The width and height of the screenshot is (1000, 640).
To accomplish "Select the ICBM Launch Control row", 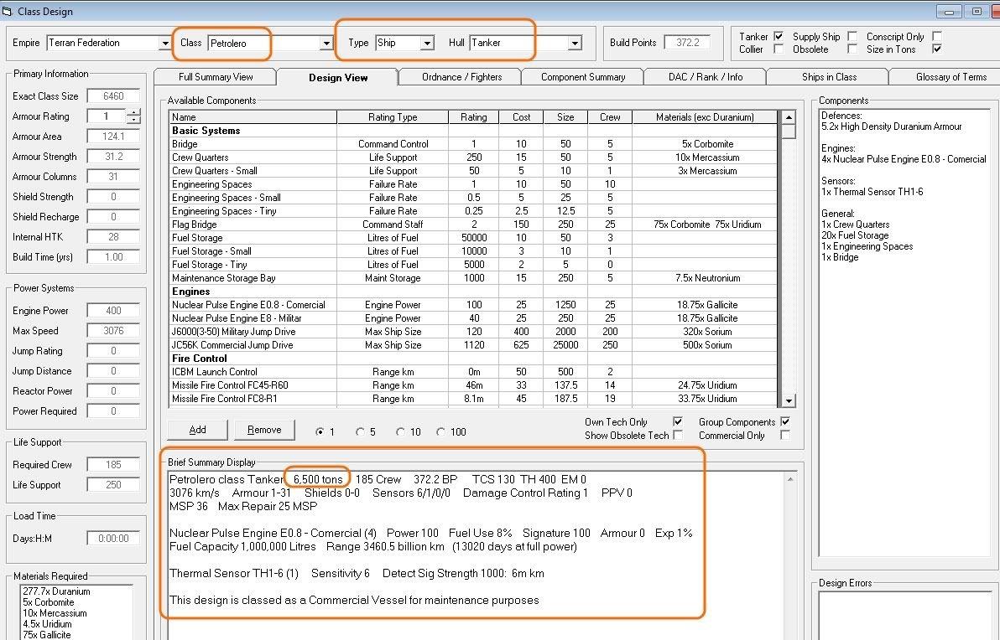I will [x=473, y=371].
